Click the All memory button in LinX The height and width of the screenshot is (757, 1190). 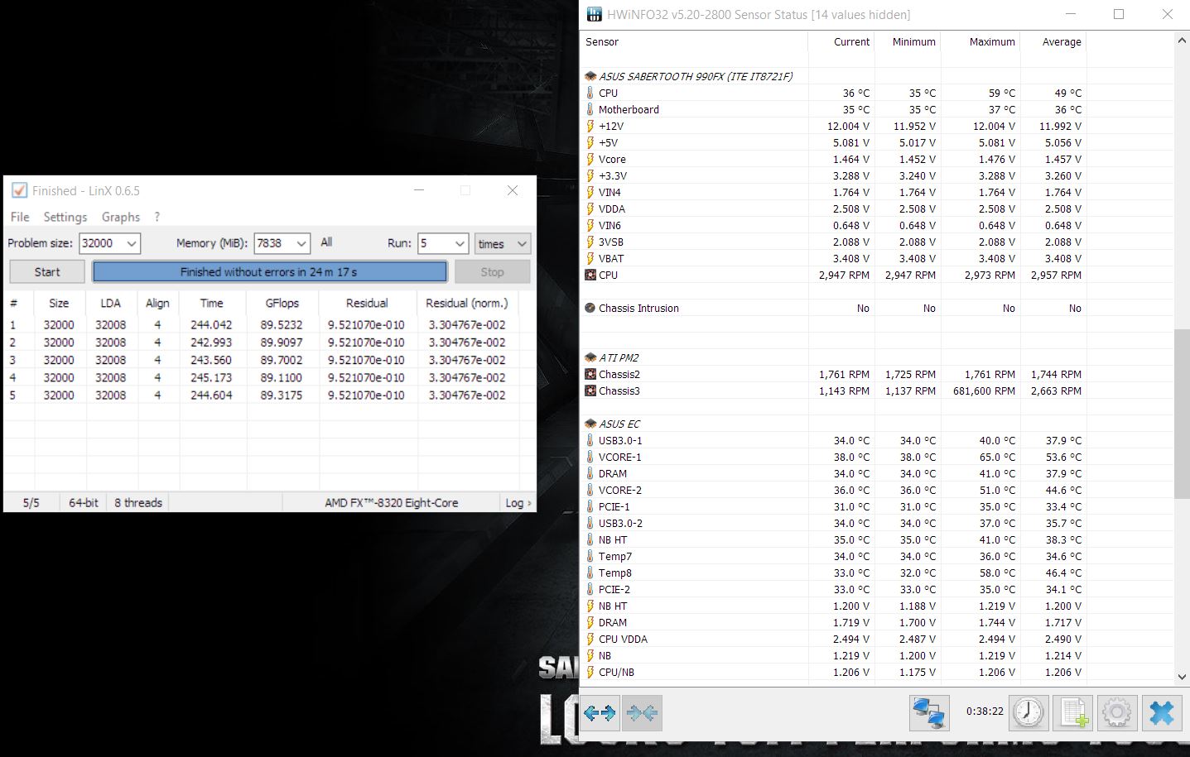point(326,242)
